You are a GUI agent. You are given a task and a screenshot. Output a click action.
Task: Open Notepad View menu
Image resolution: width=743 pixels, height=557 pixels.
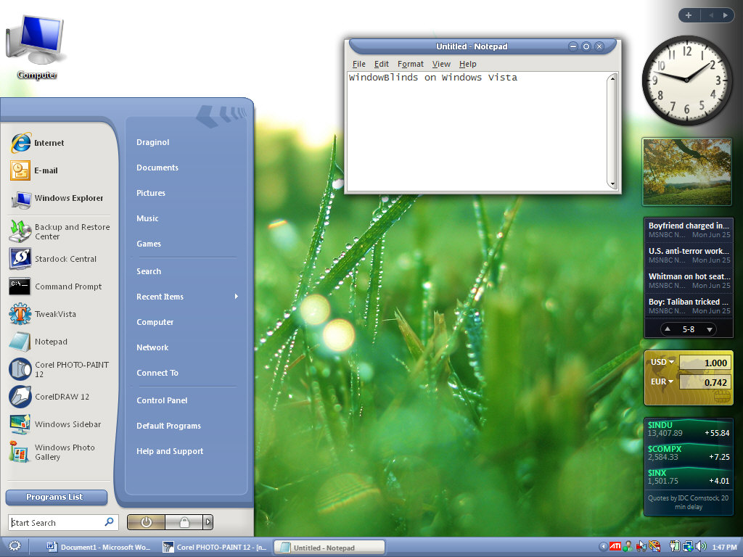[441, 64]
